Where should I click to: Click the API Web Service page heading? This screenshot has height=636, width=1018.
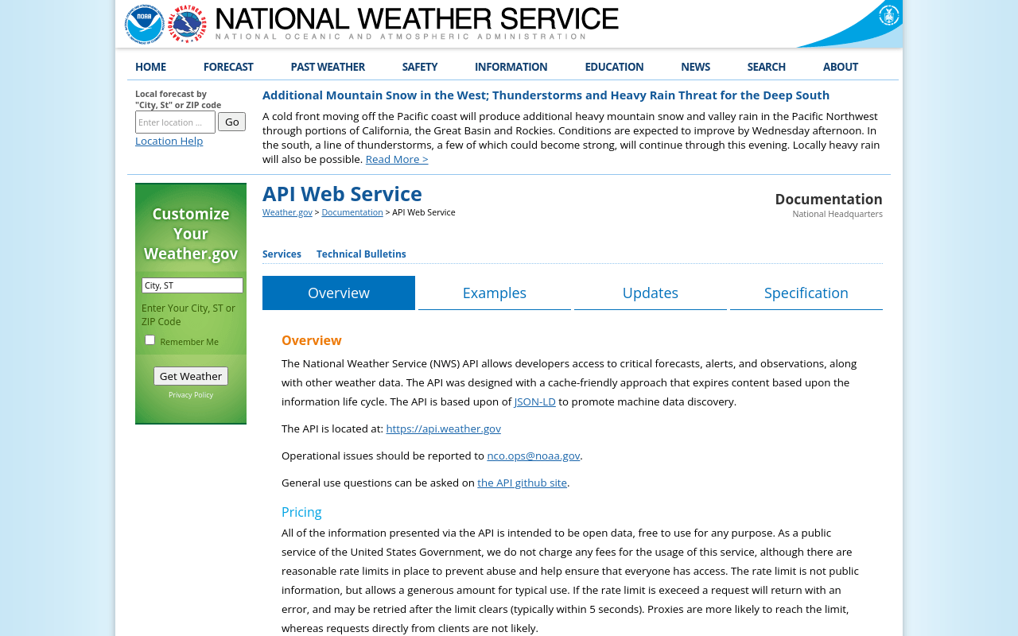342,194
